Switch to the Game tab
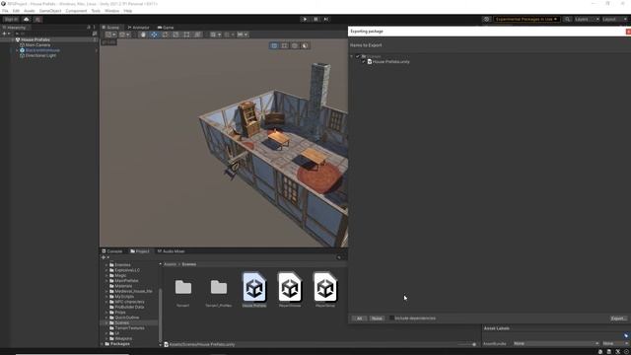 pos(166,28)
